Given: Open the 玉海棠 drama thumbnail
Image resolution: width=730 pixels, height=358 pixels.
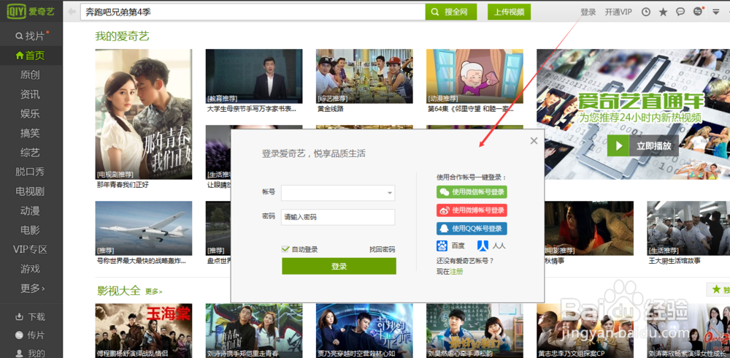Looking at the screenshot, I should pos(143,330).
